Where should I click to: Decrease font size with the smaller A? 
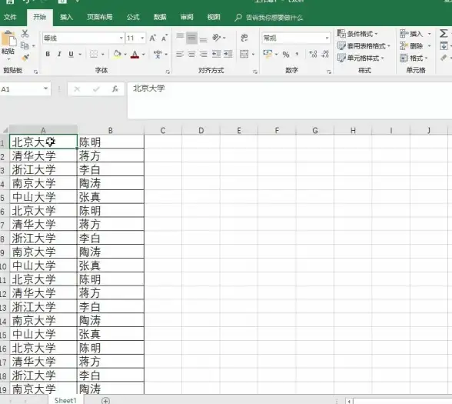click(x=165, y=38)
